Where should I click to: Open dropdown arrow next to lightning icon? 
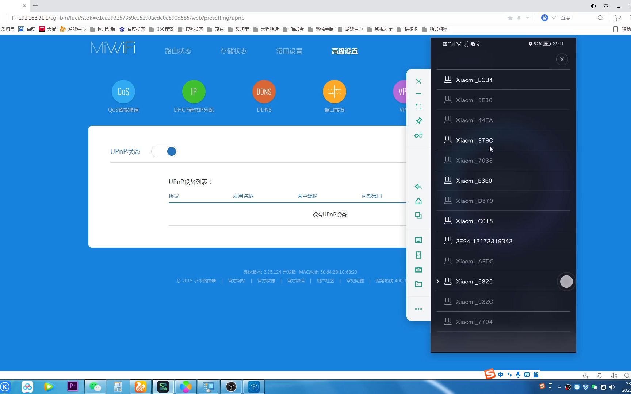[528, 18]
